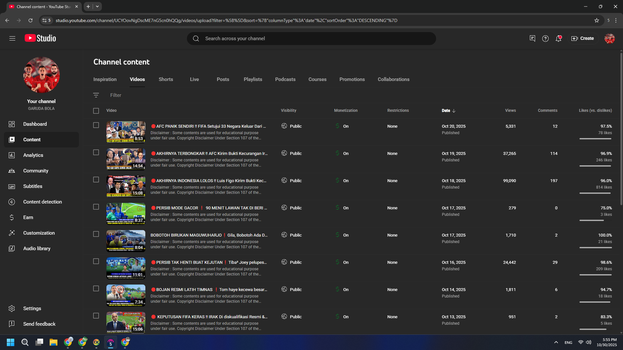Image resolution: width=623 pixels, height=350 pixels.
Task: Open the channel comments icon in header
Action: [532, 38]
